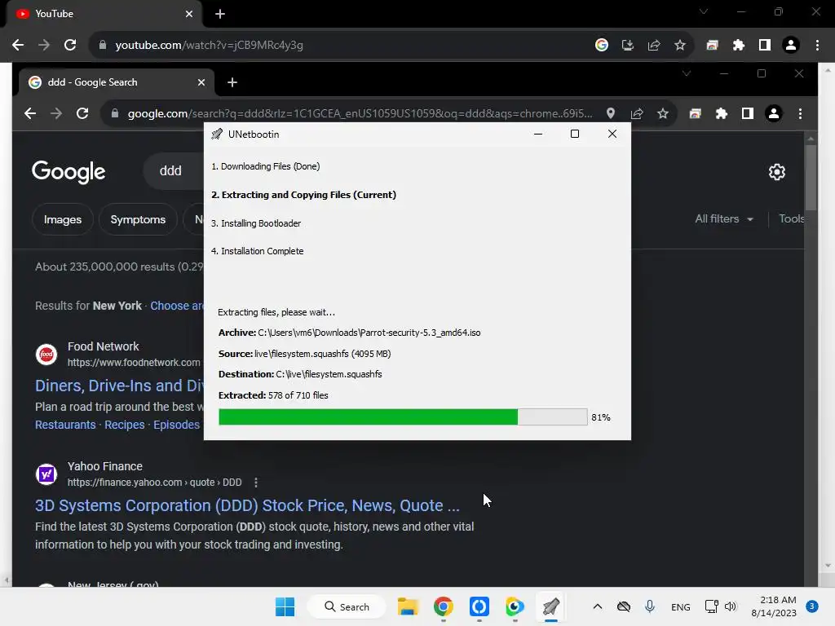835x626 pixels.
Task: Click the Google logo
Action: pyautogui.click(x=68, y=172)
